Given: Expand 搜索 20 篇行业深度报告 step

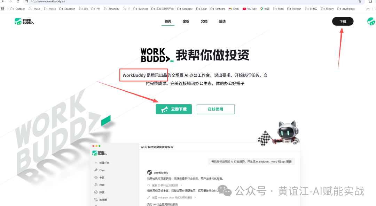Looking at the screenshot, I should [x=165, y=185].
